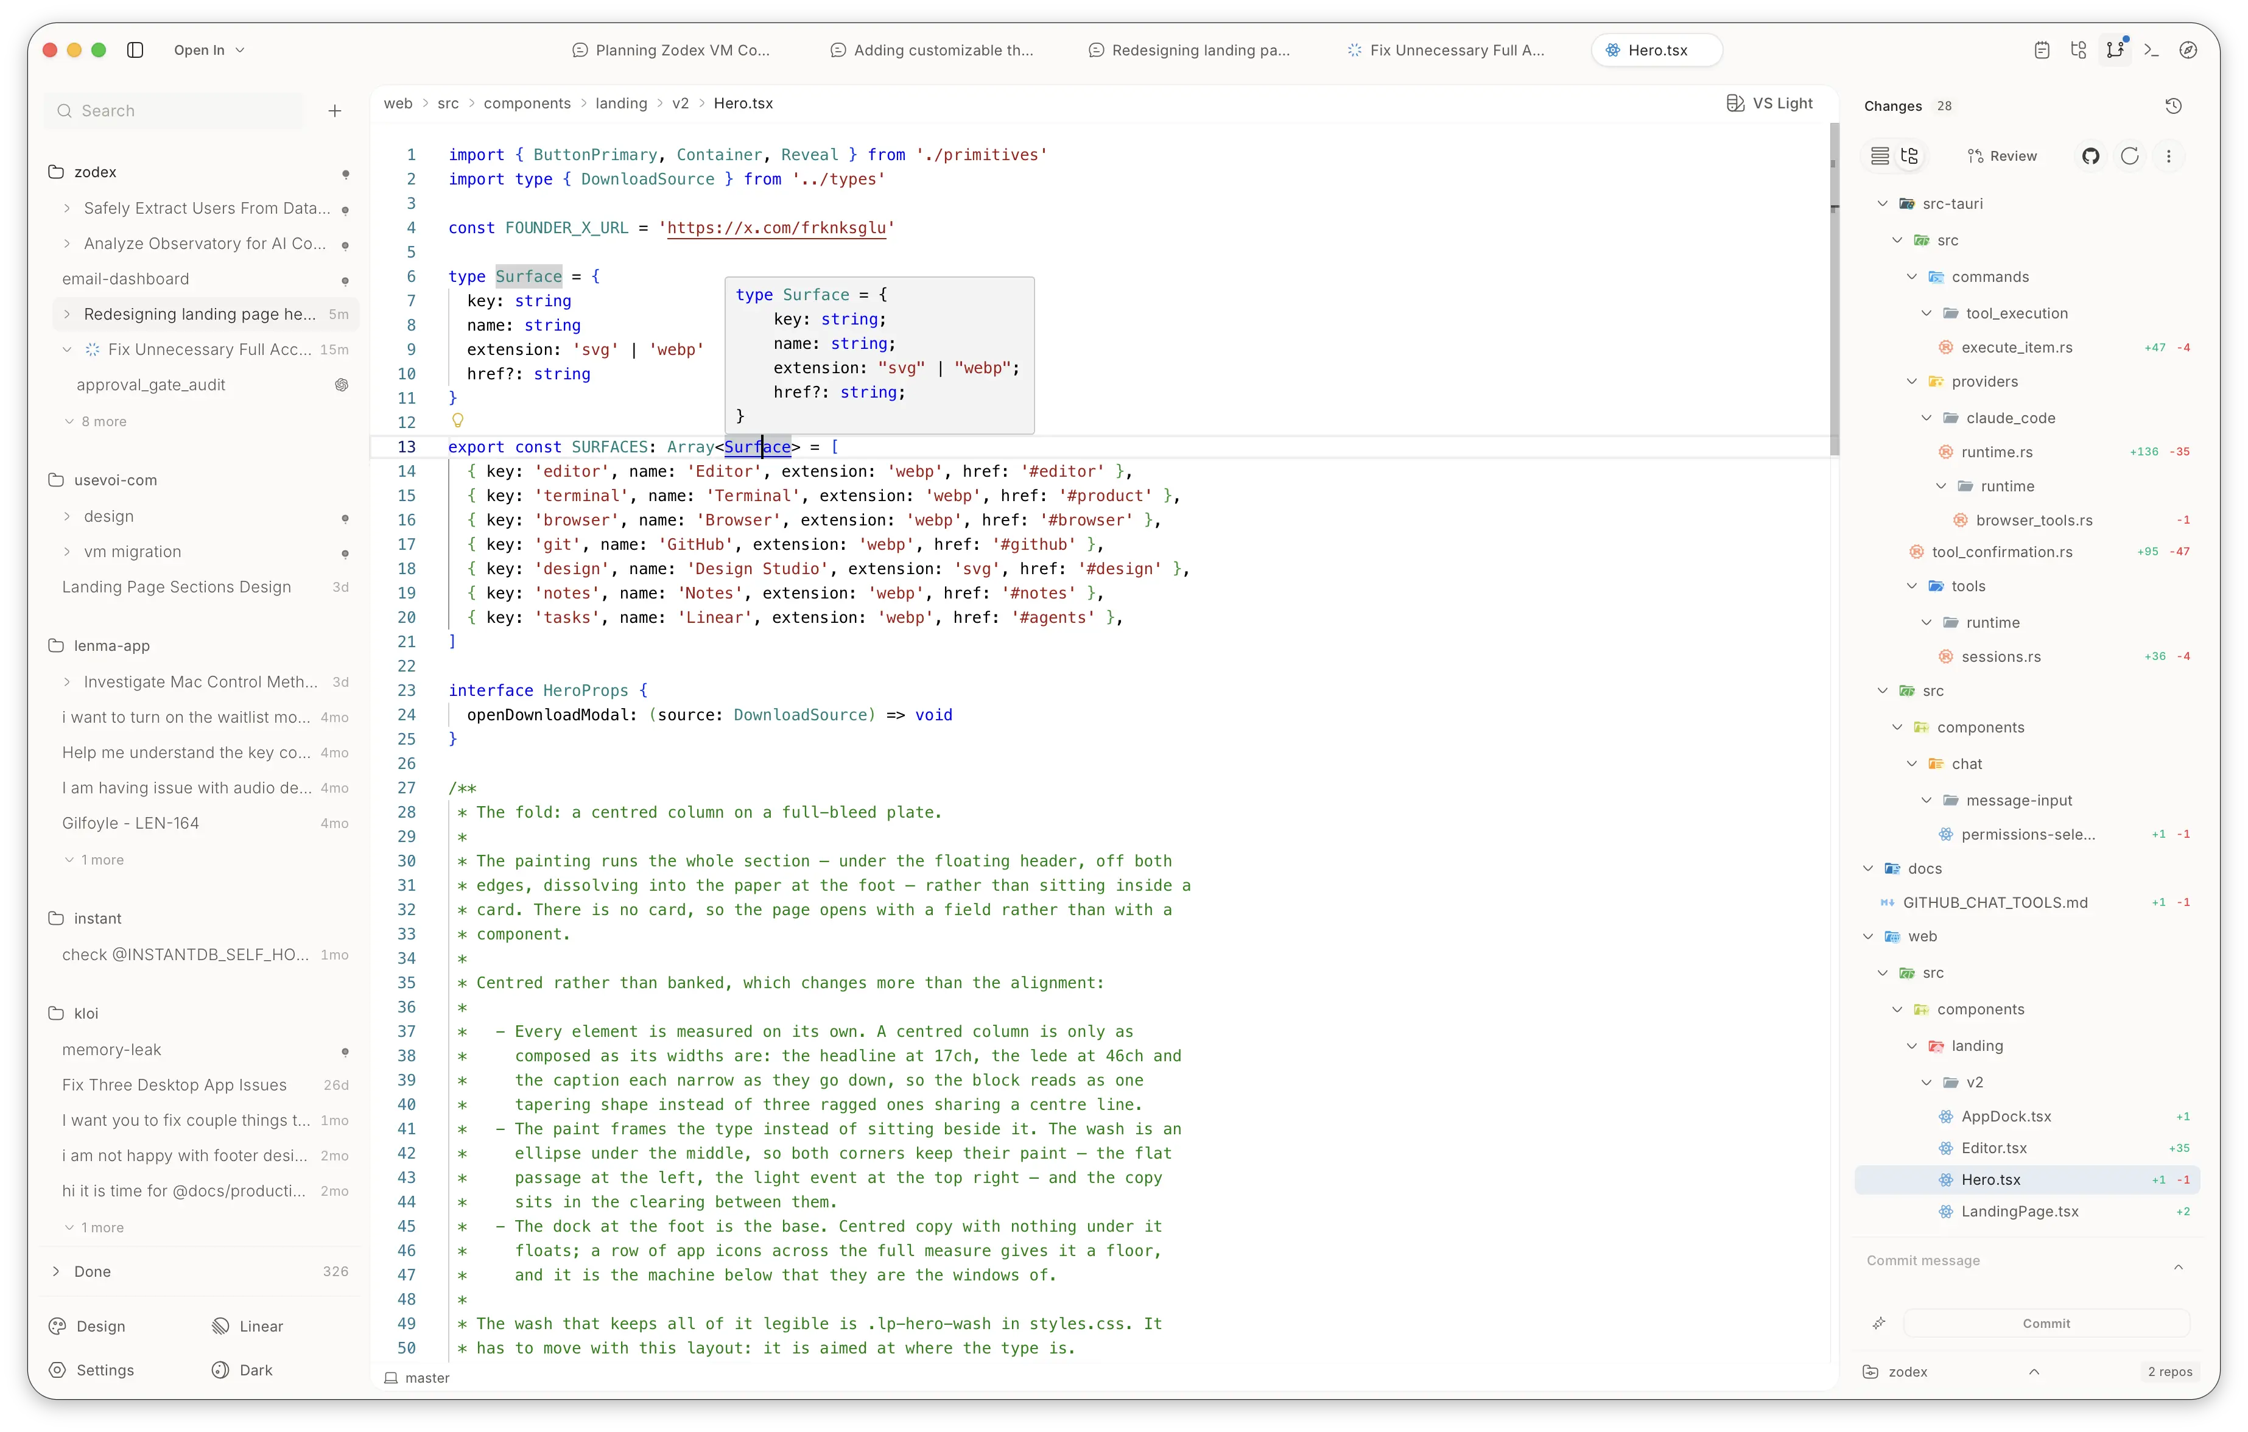Click the zodex repo icon at bottom
The image size is (2248, 1432).
(x=1870, y=1371)
